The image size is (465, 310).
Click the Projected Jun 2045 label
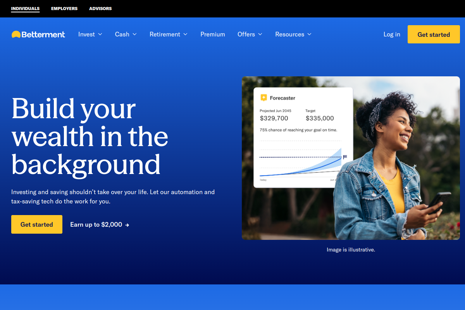tap(276, 111)
